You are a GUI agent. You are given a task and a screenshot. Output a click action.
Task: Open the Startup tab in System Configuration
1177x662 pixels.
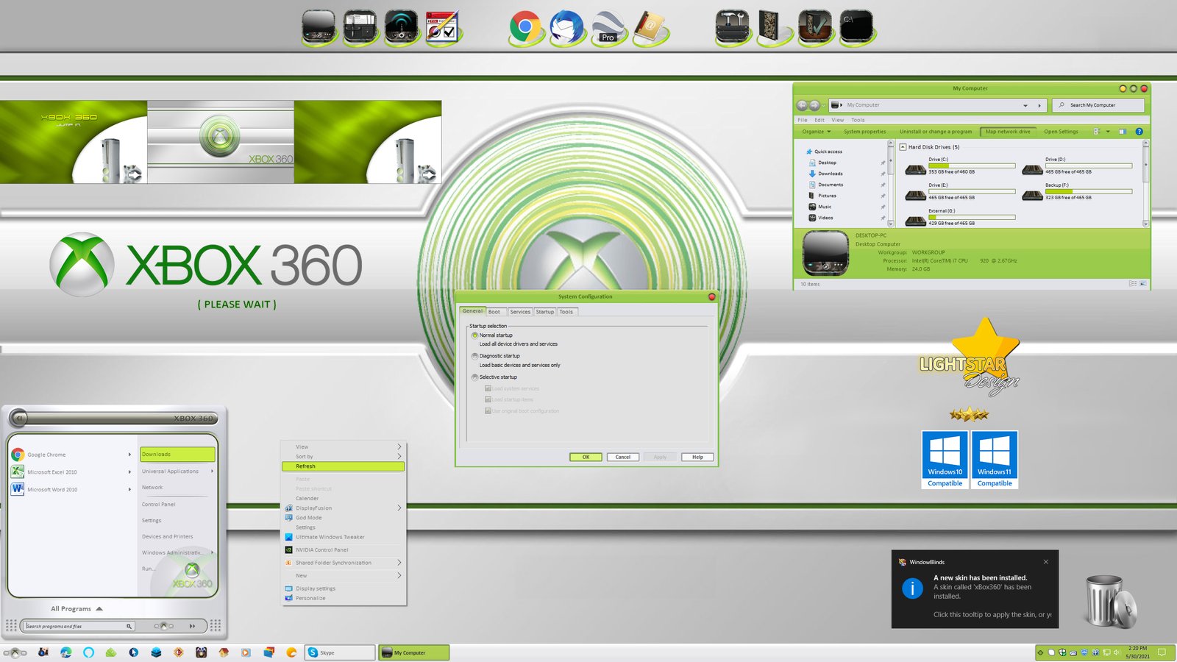point(545,312)
